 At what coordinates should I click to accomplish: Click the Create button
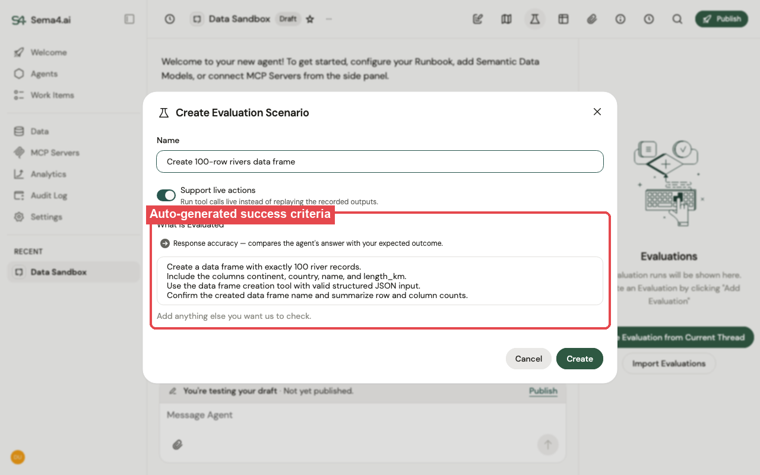point(579,359)
